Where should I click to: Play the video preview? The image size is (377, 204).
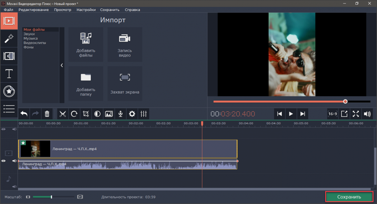[x=291, y=114]
